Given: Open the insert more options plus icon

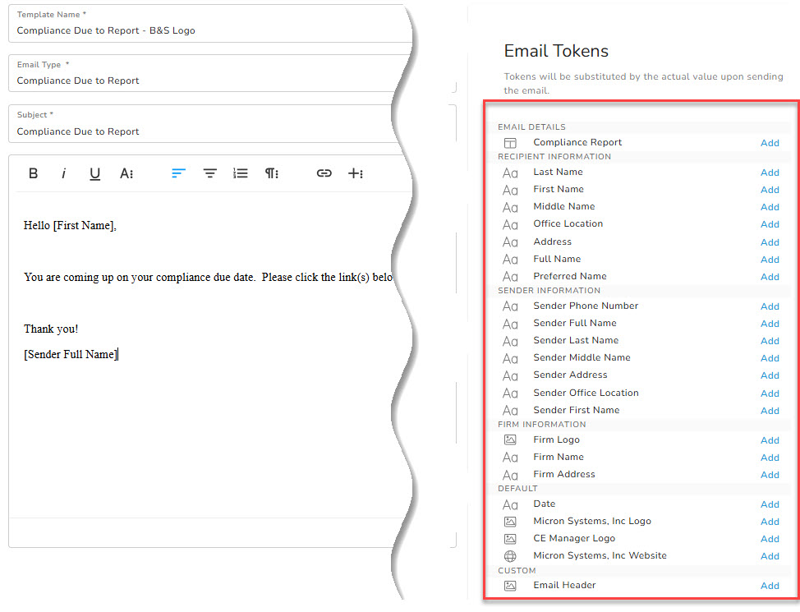Looking at the screenshot, I should (x=356, y=173).
